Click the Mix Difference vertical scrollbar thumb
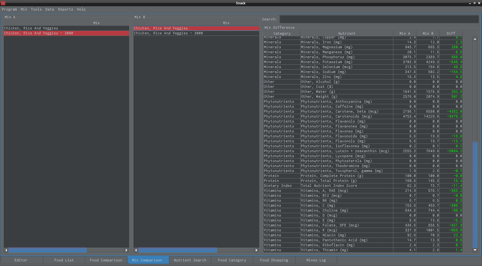Viewport: 482px width, 266px height. click(x=475, y=195)
